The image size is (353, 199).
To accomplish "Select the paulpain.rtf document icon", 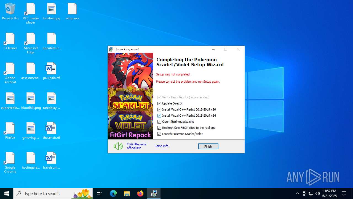I will tap(51, 71).
